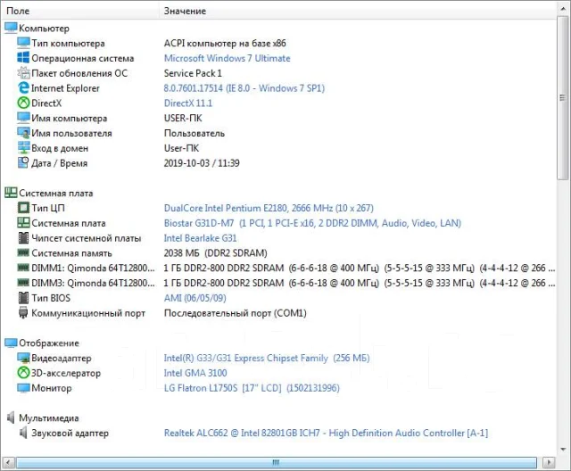
Task: Open the DirectX 11.1 link
Action: pos(188,103)
